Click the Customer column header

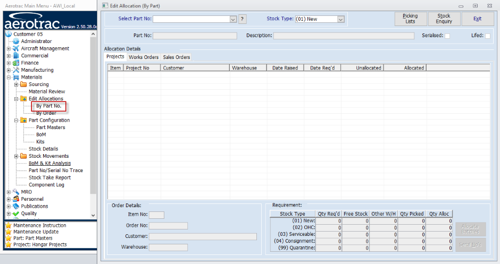(195, 68)
